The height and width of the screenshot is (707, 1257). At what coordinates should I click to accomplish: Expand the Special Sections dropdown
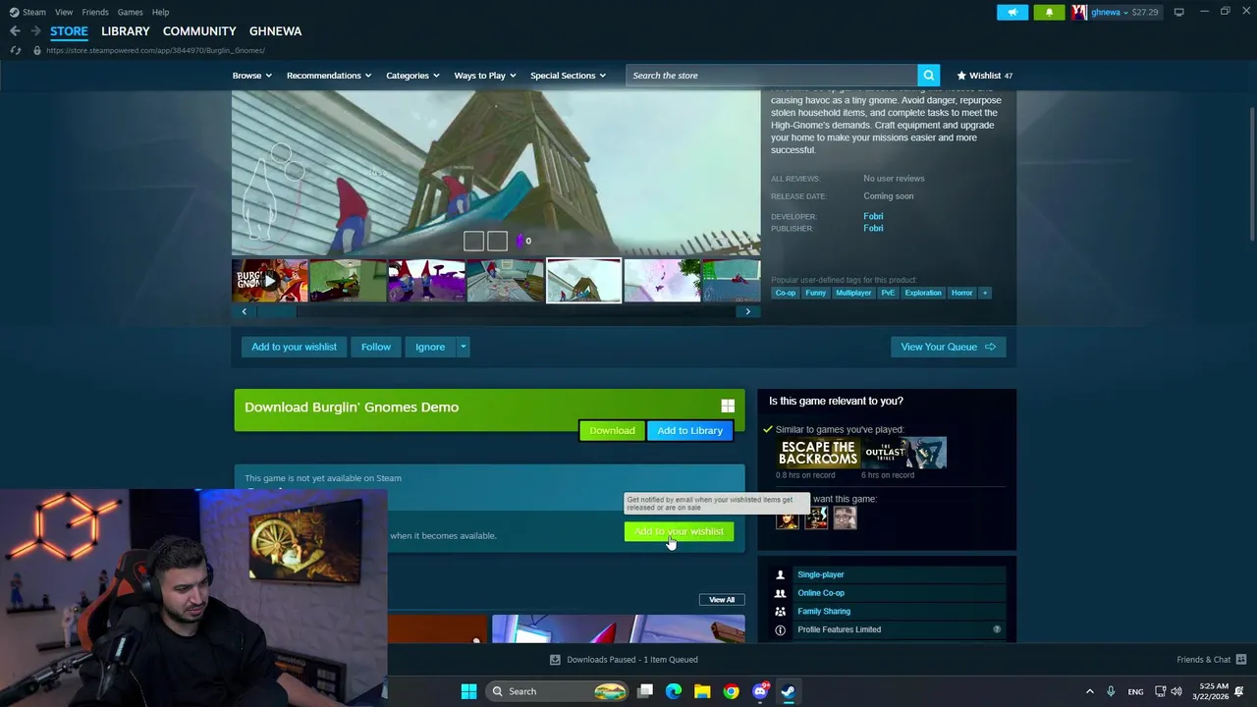pos(569,76)
